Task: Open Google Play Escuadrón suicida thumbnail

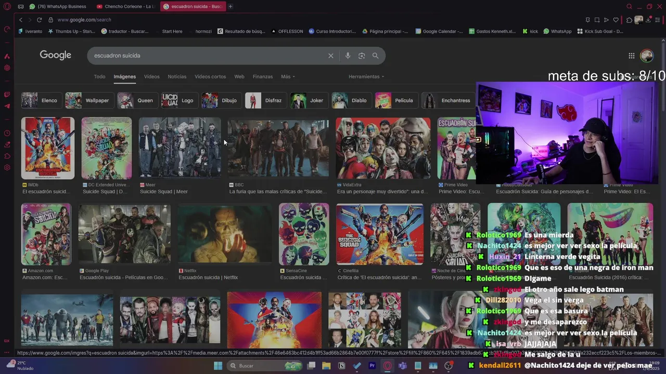Action: click(124, 234)
